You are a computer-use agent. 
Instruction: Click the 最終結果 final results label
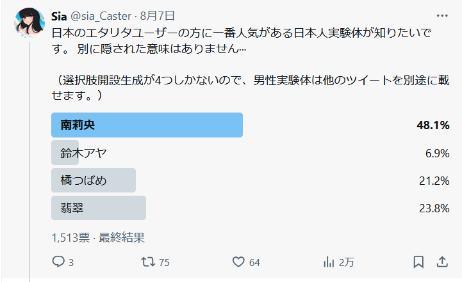coord(122,237)
